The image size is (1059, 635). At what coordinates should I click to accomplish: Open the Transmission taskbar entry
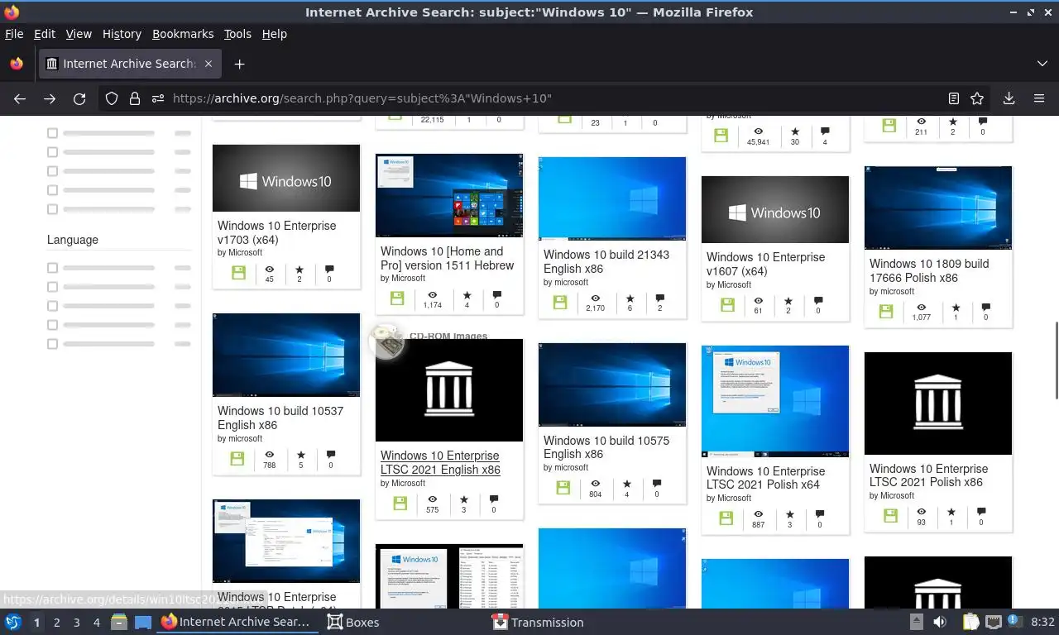pyautogui.click(x=539, y=623)
